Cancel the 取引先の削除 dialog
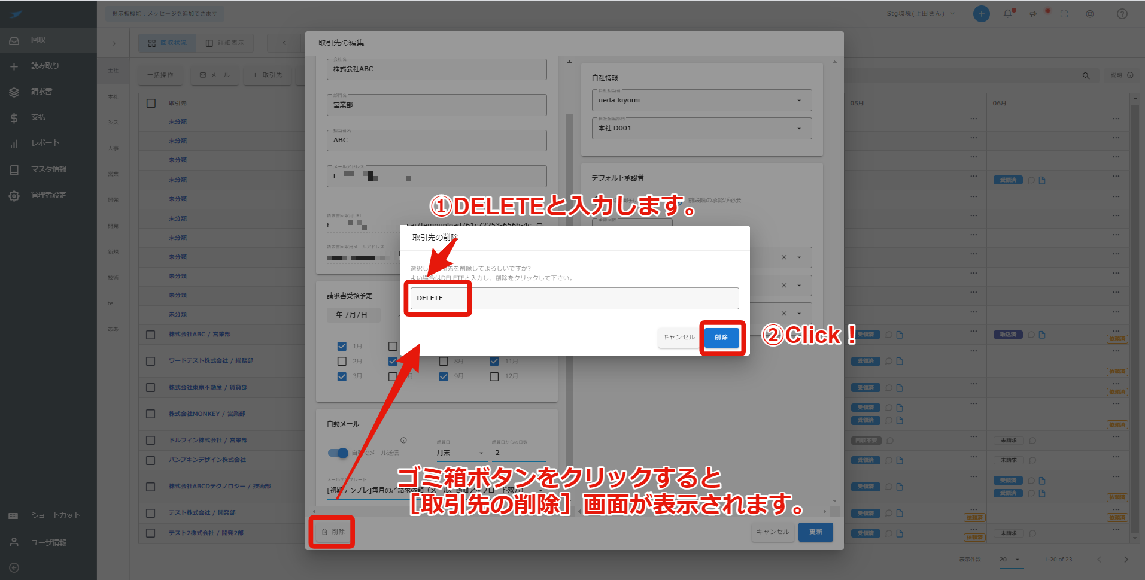 (678, 338)
